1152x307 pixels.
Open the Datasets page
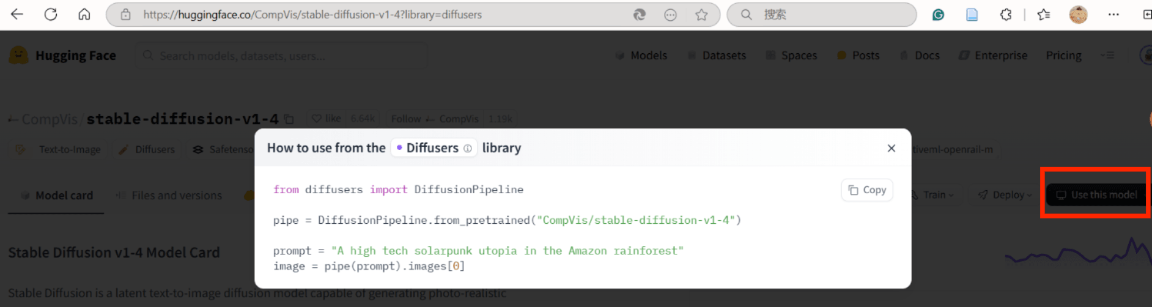[x=716, y=56]
